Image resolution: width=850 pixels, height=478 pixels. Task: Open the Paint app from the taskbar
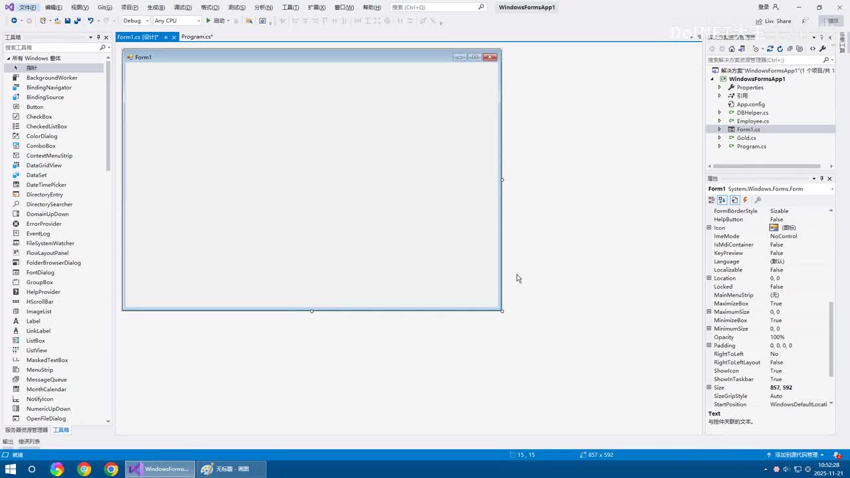point(231,469)
